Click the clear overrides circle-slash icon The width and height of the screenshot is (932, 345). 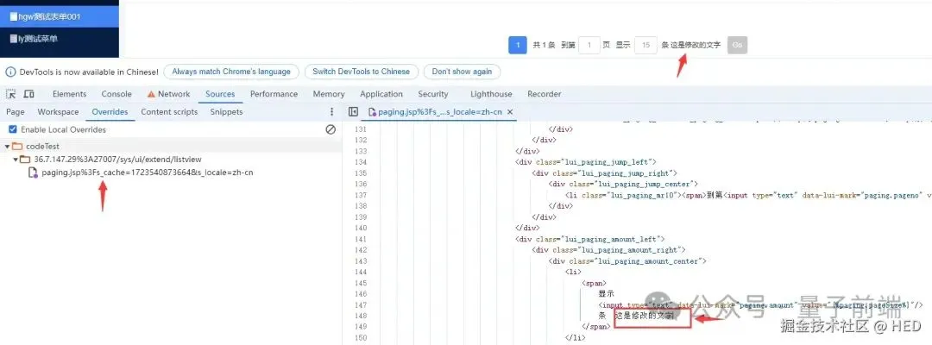click(x=331, y=129)
